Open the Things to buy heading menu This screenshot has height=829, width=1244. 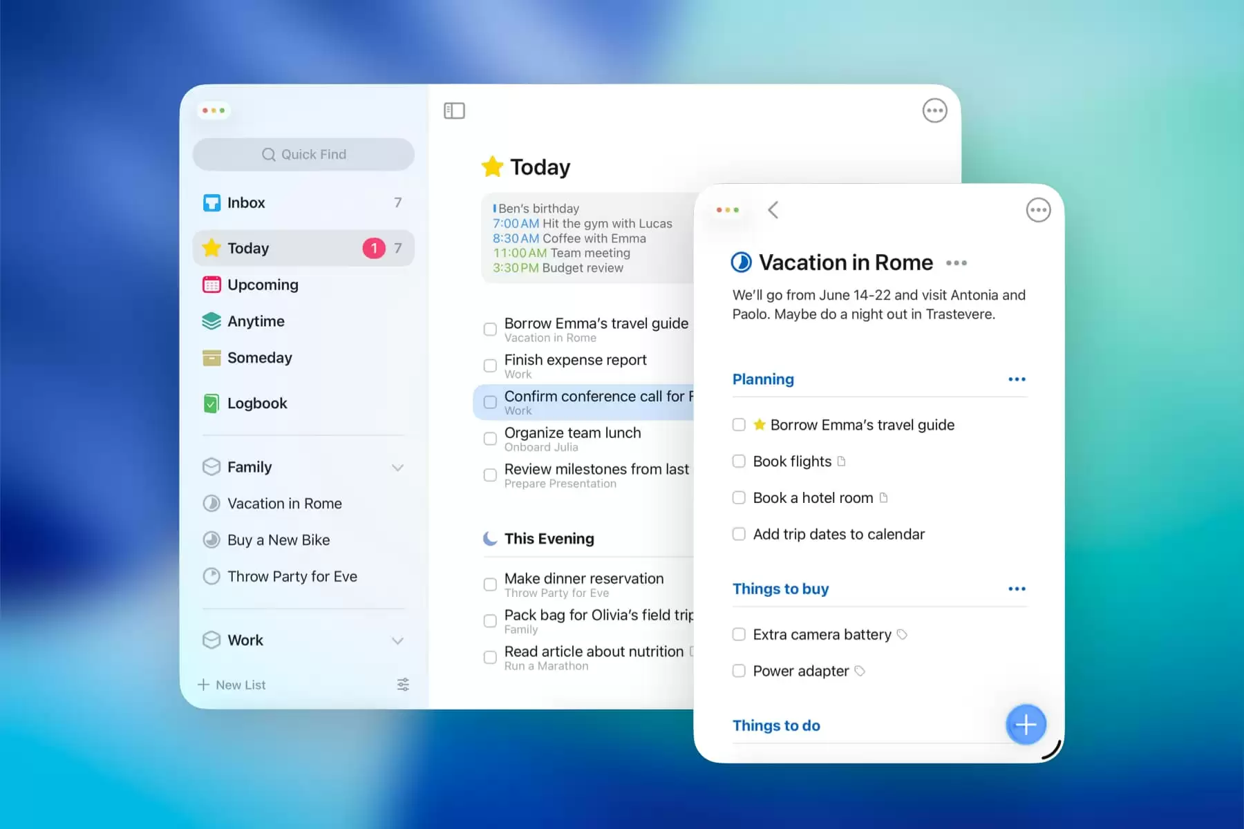pyautogui.click(x=1016, y=589)
